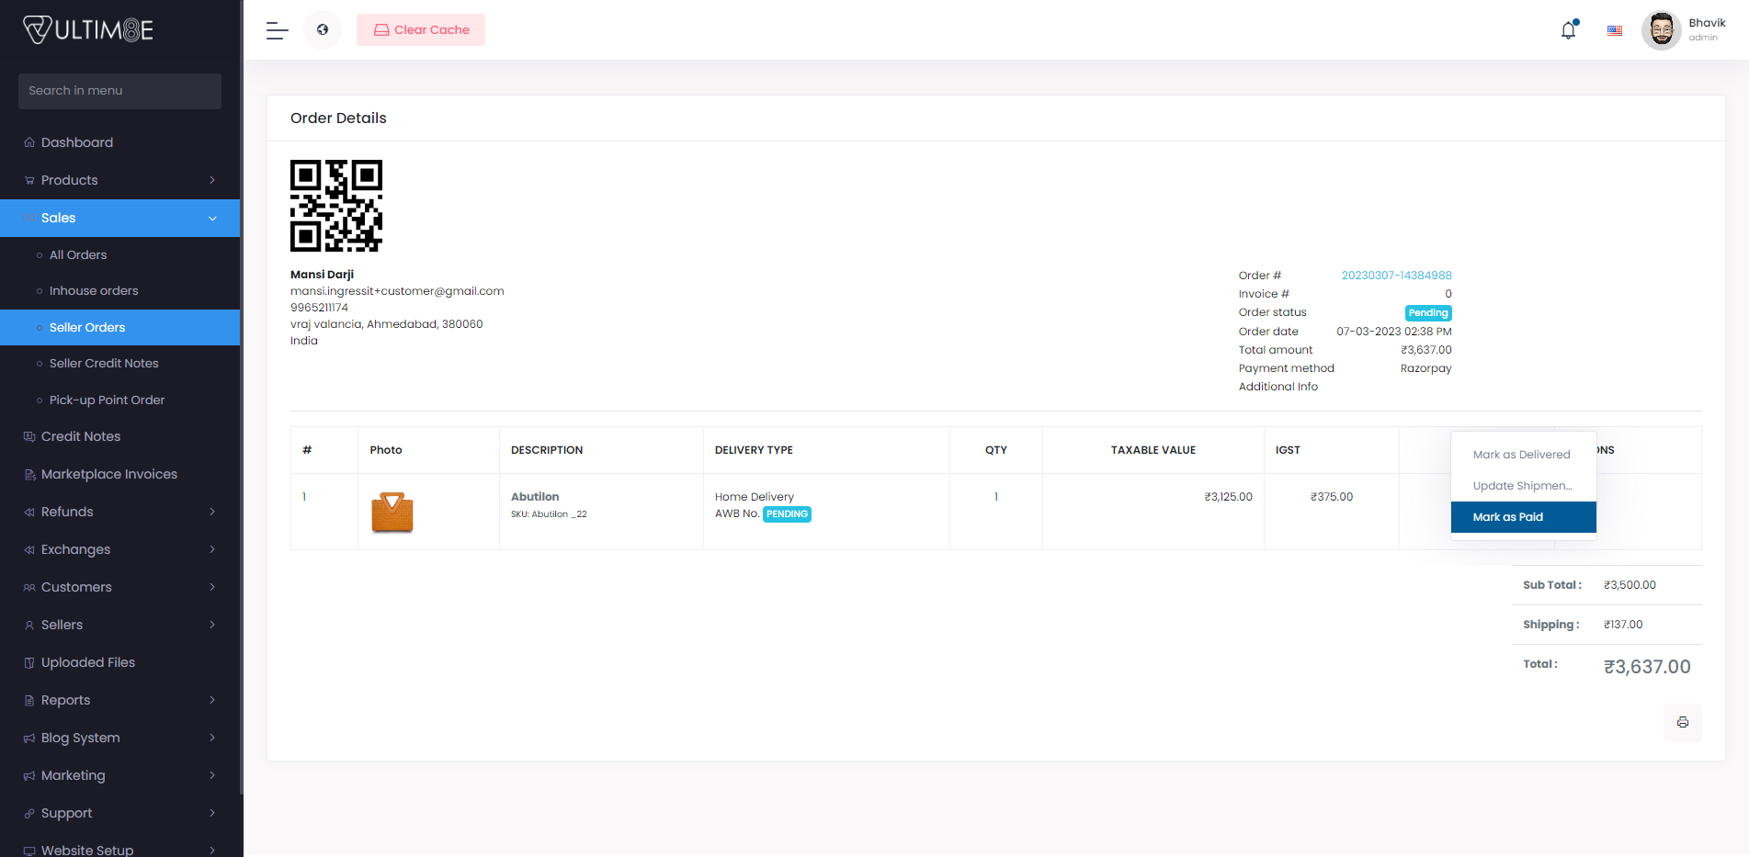Expand the Products menu
Screen dimensions: 1749x857
(x=119, y=180)
